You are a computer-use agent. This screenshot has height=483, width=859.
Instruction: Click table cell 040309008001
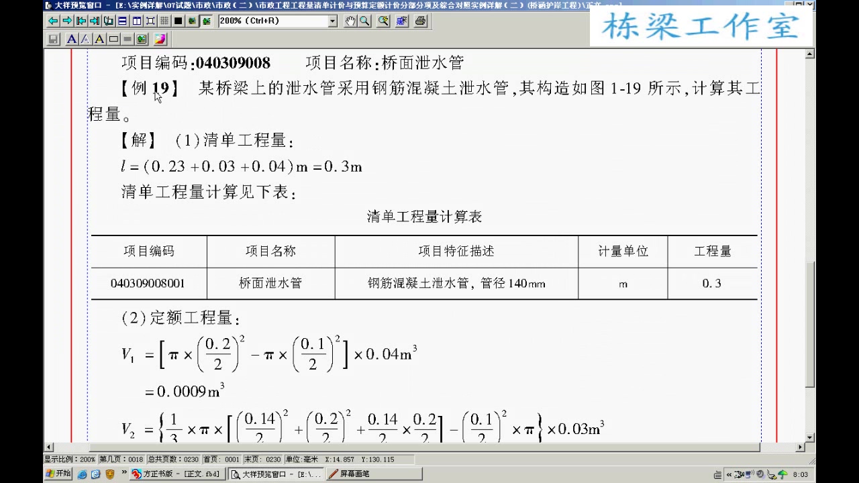[x=148, y=284]
